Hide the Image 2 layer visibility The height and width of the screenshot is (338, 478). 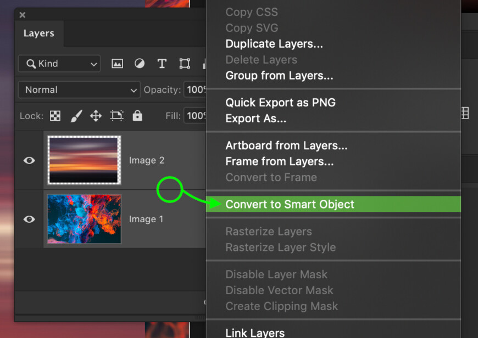[x=29, y=160]
